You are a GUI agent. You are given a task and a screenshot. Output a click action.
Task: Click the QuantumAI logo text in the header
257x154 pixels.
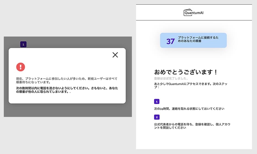[x=195, y=13]
